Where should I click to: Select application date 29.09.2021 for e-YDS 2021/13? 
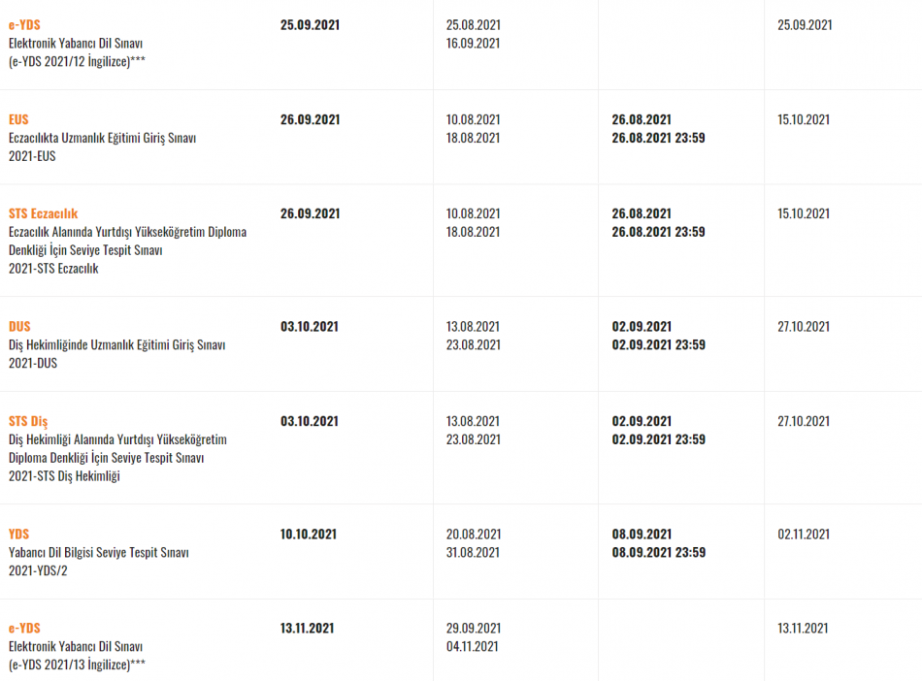[x=474, y=628]
